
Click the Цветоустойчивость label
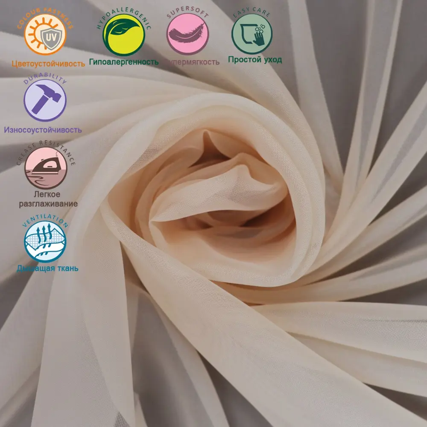[48, 64]
